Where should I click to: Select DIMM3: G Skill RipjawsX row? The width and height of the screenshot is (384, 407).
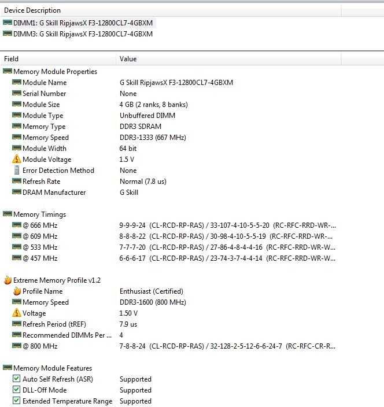coord(83,34)
